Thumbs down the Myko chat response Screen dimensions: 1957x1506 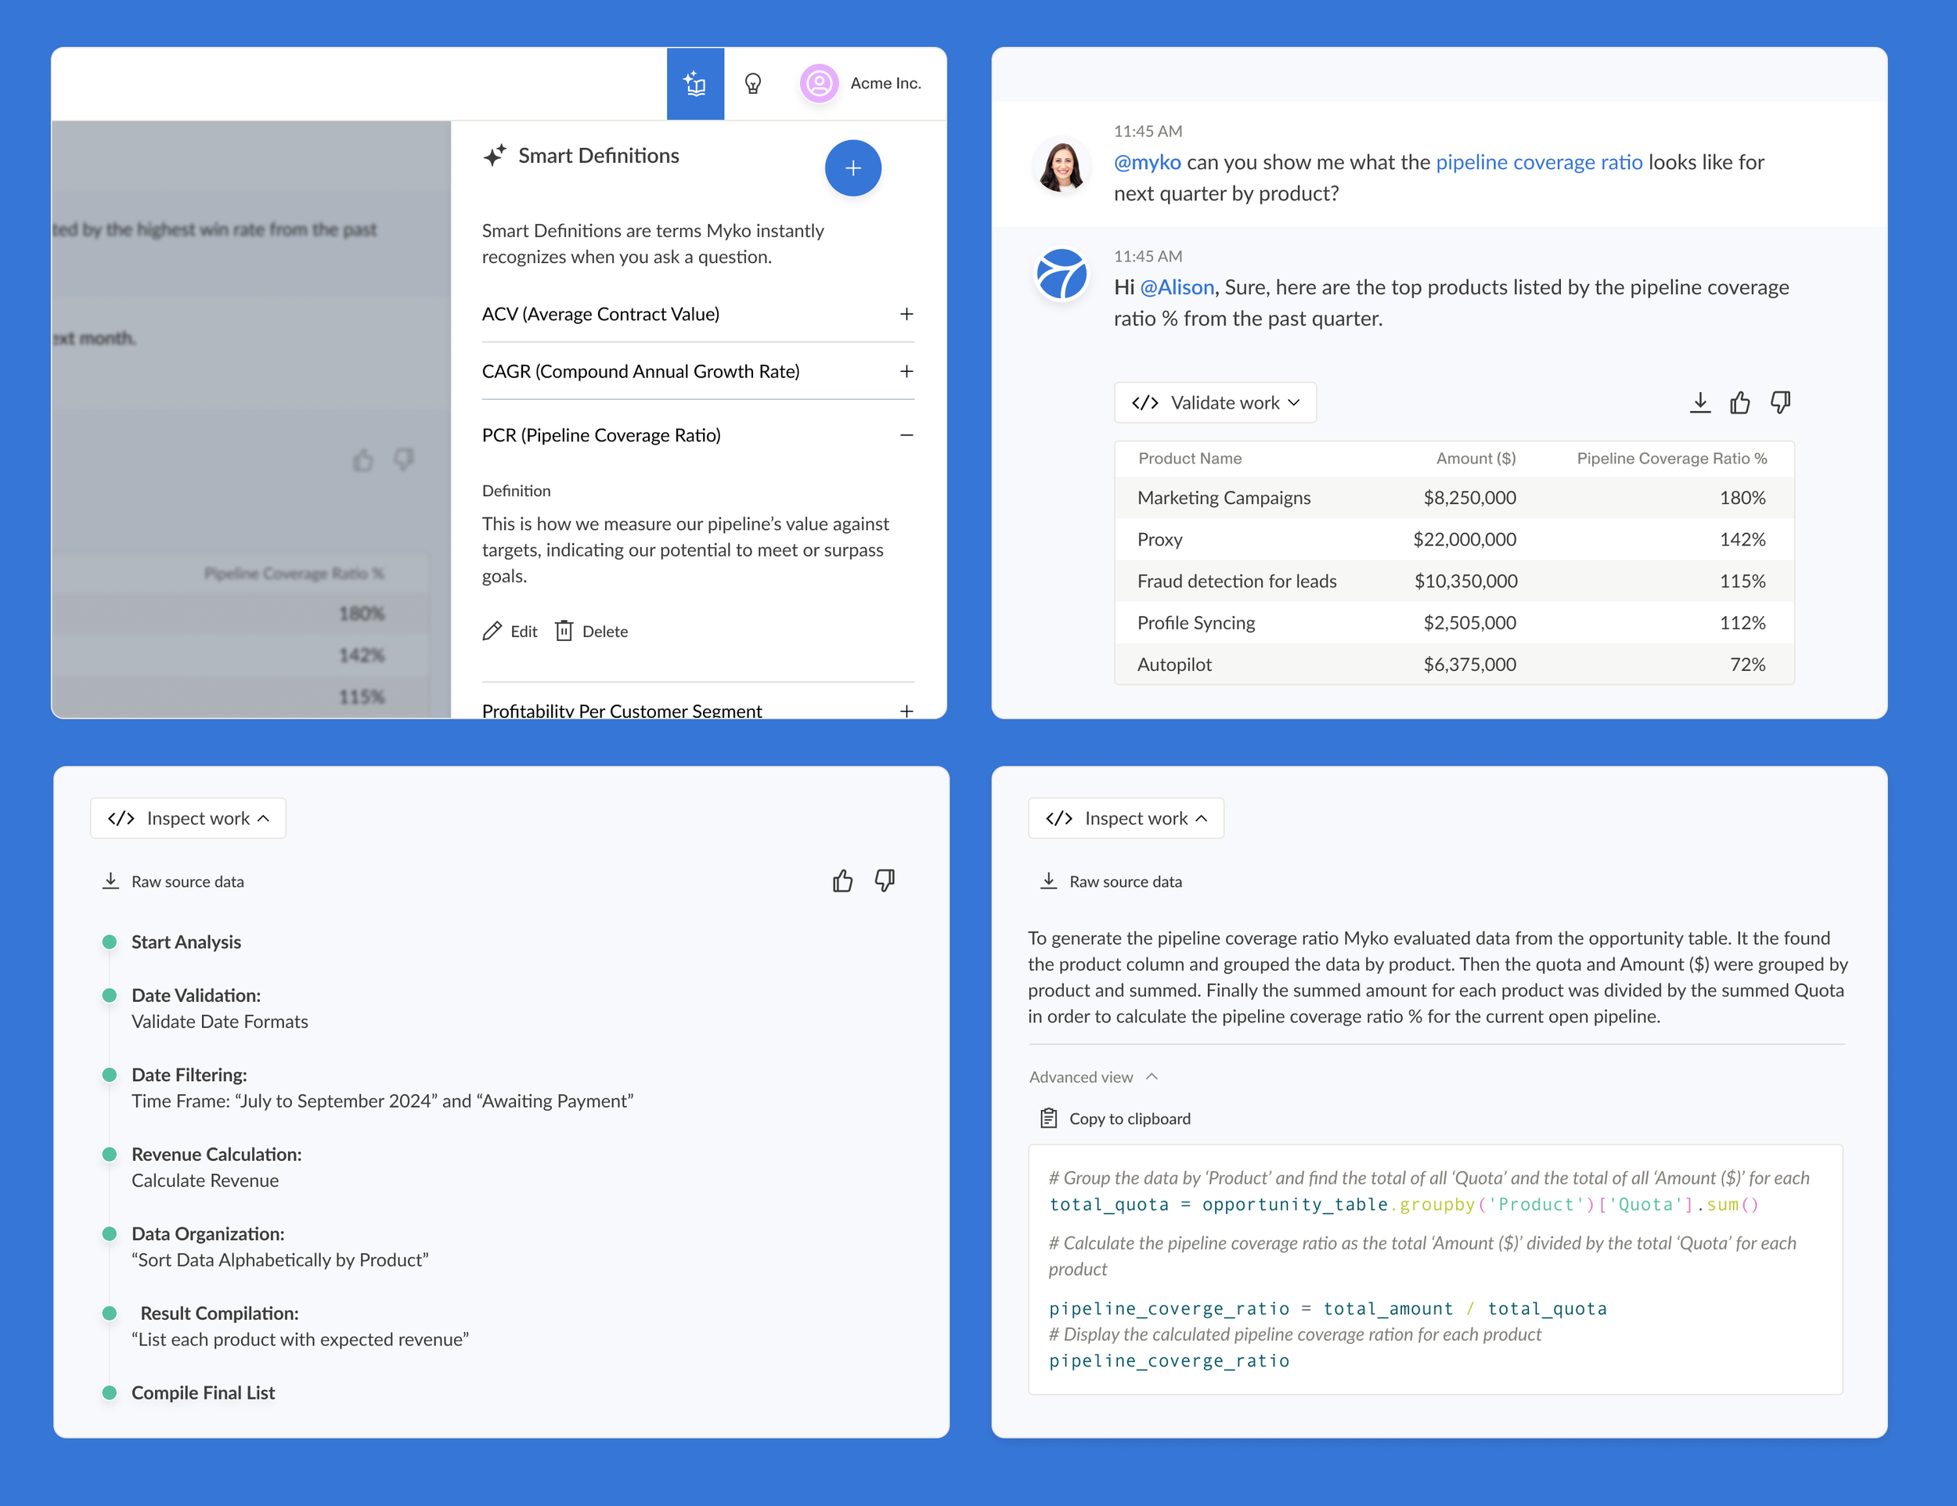click(1780, 402)
